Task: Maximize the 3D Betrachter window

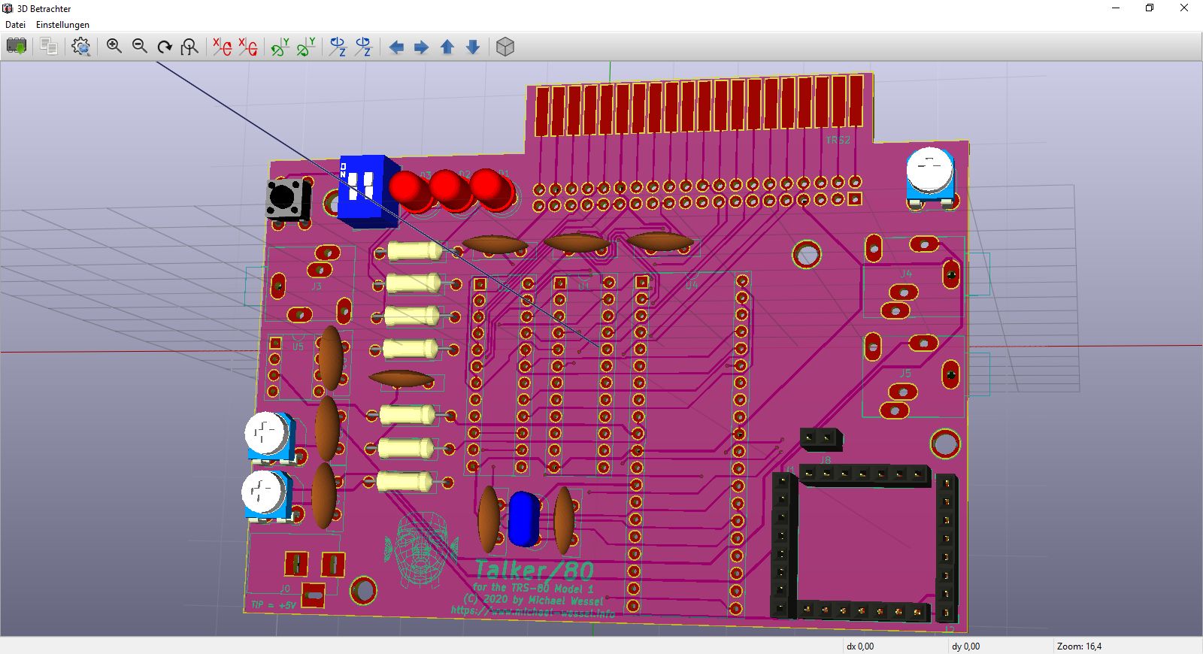Action: click(1150, 8)
